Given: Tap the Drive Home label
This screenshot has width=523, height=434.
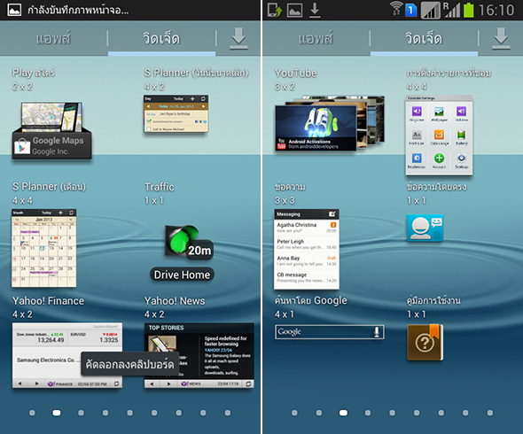Looking at the screenshot, I should 182,275.
